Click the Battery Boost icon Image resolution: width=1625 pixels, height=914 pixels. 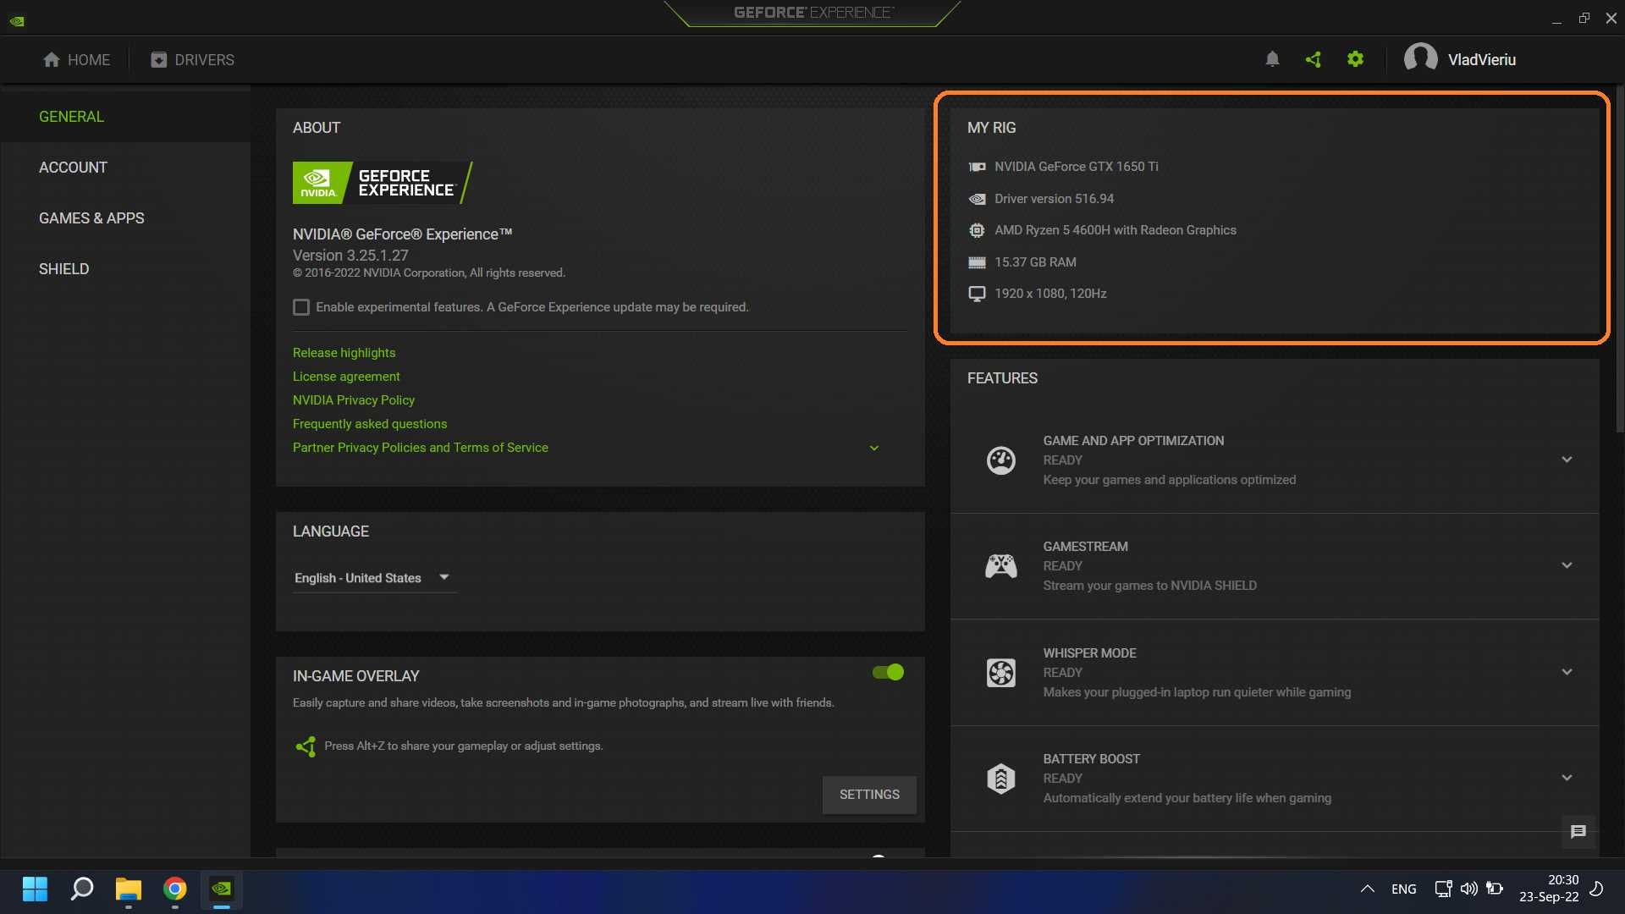pyautogui.click(x=1001, y=779)
